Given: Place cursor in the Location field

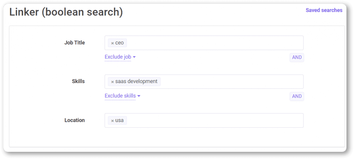Looking at the screenshot, I should [213, 121].
